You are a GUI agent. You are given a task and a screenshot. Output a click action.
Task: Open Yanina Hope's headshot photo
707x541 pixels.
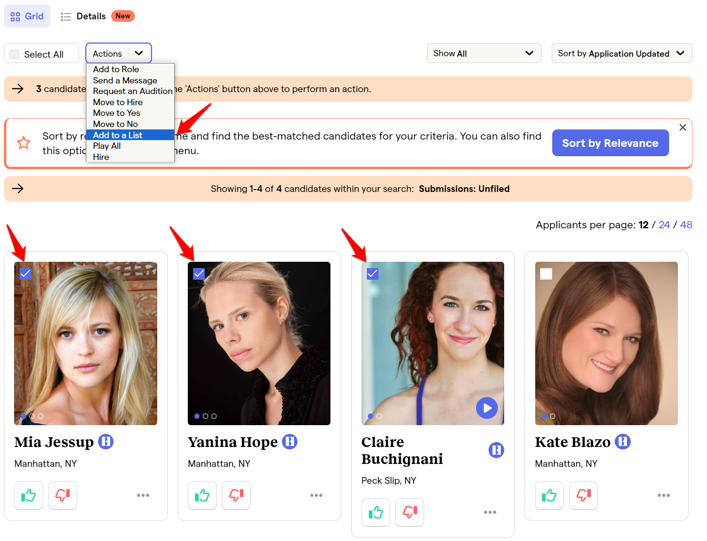point(259,343)
